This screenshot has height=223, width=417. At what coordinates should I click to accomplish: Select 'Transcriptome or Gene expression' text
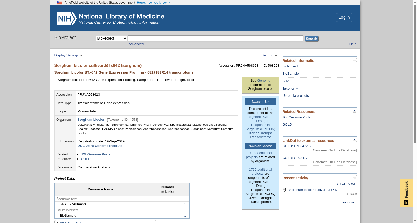[x=103, y=103]
